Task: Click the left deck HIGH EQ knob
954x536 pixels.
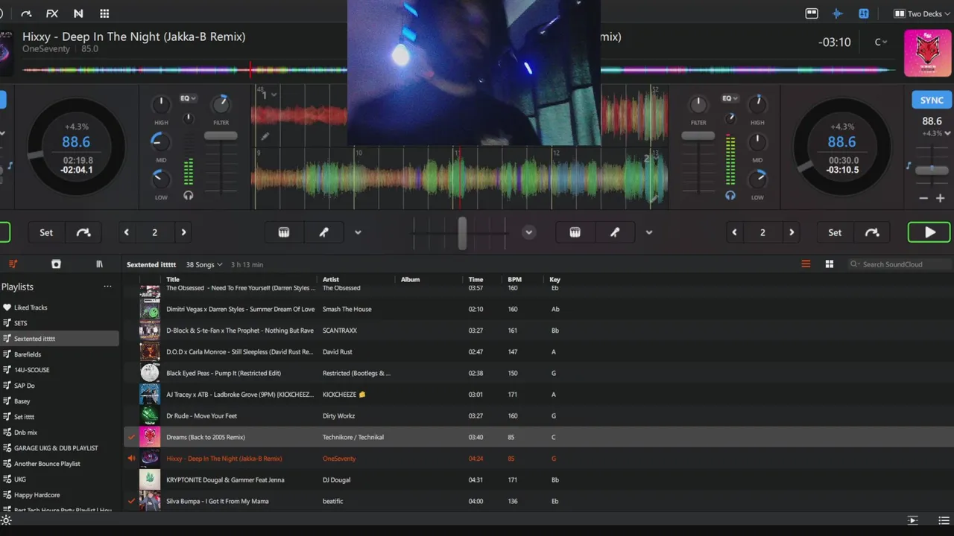Action: 161,105
